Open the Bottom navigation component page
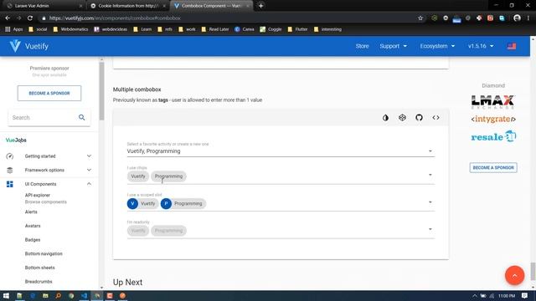Image resolution: width=536 pixels, height=301 pixels. tap(44, 254)
